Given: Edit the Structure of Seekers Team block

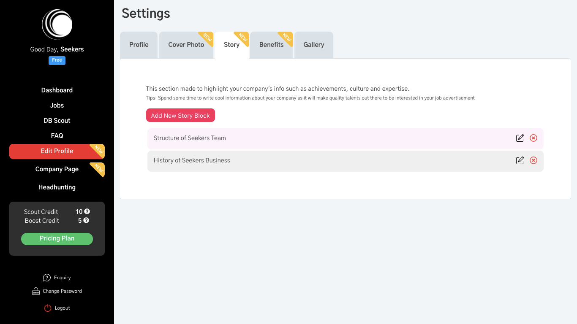Looking at the screenshot, I should tap(520, 138).
